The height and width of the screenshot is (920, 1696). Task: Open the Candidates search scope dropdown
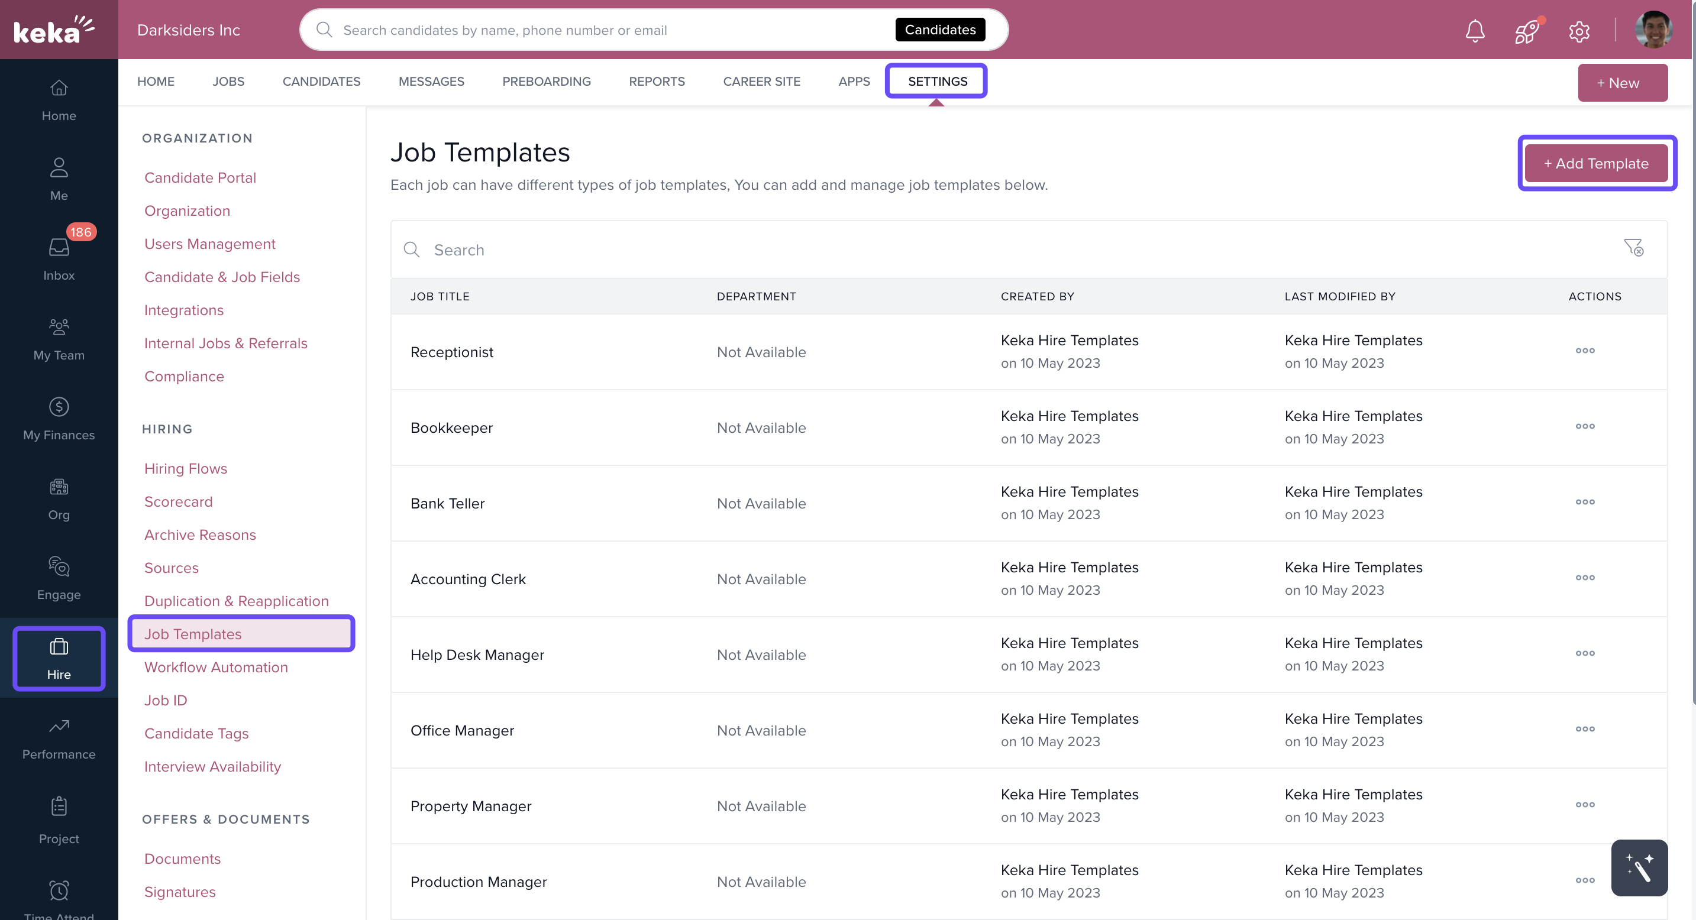pos(939,29)
